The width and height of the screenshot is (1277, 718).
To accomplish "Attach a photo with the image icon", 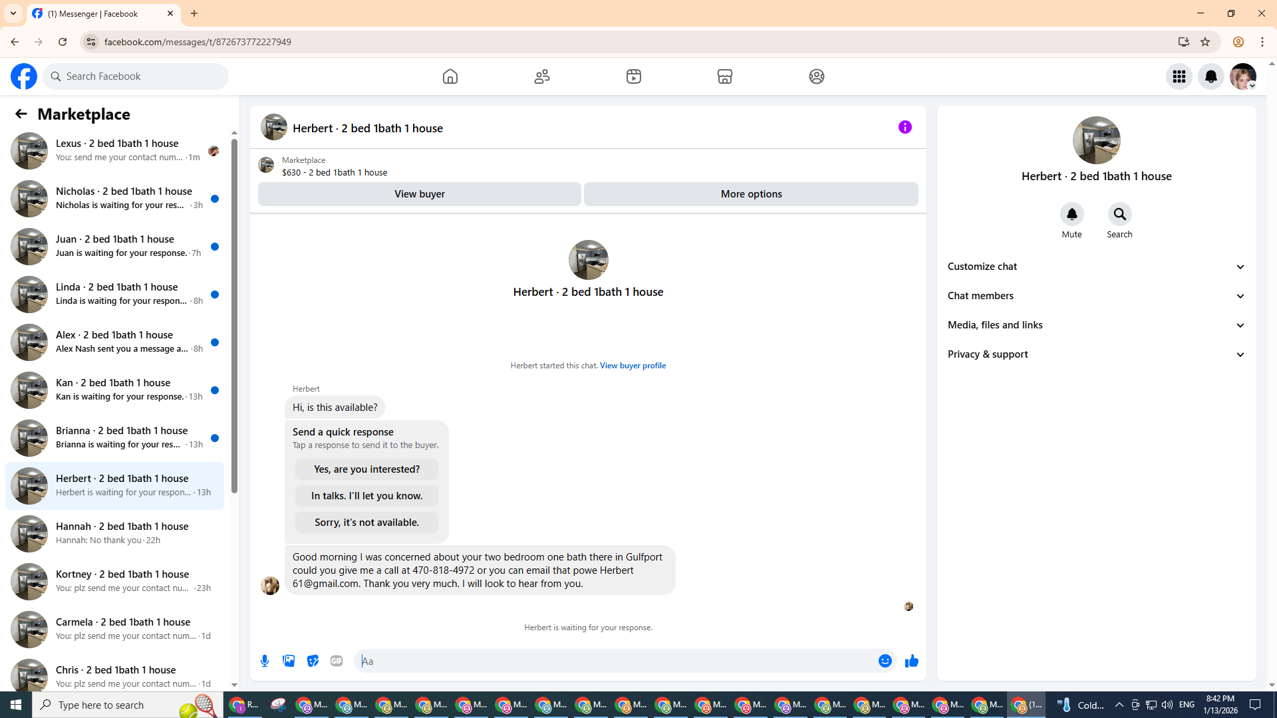I will (x=289, y=661).
